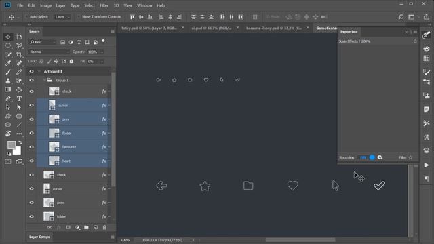434x244 pixels.
Task: Open the Normal blend mode dropdown
Action: click(49, 52)
